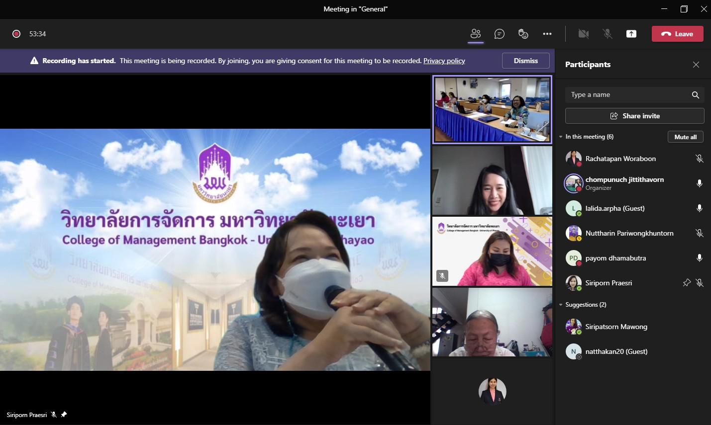The height and width of the screenshot is (425, 711).
Task: Select suggested participant Siripatsorn Mawong
Action: coord(616,327)
